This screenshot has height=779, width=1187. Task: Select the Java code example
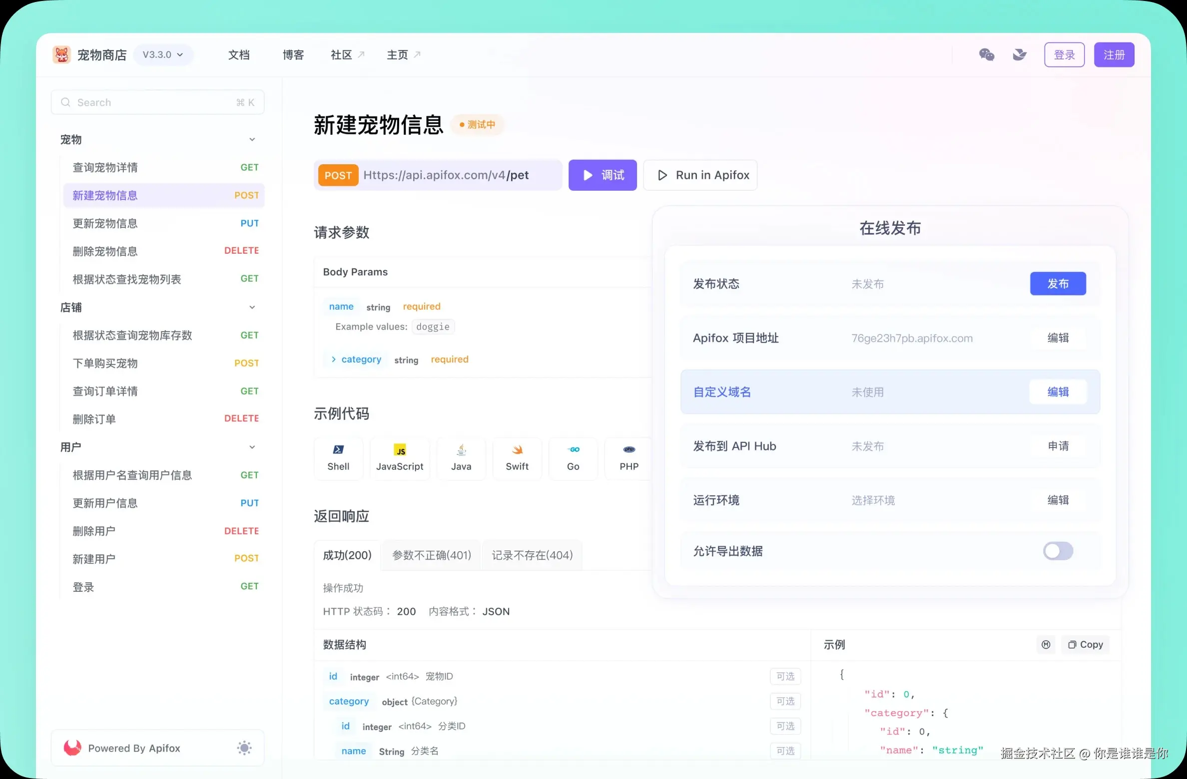[x=461, y=458]
